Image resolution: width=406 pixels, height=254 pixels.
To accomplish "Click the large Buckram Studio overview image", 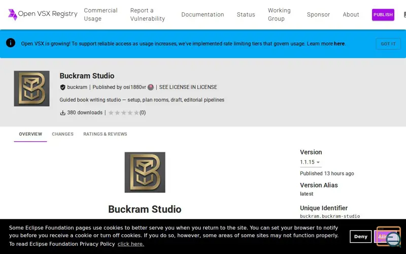I will click(x=145, y=172).
